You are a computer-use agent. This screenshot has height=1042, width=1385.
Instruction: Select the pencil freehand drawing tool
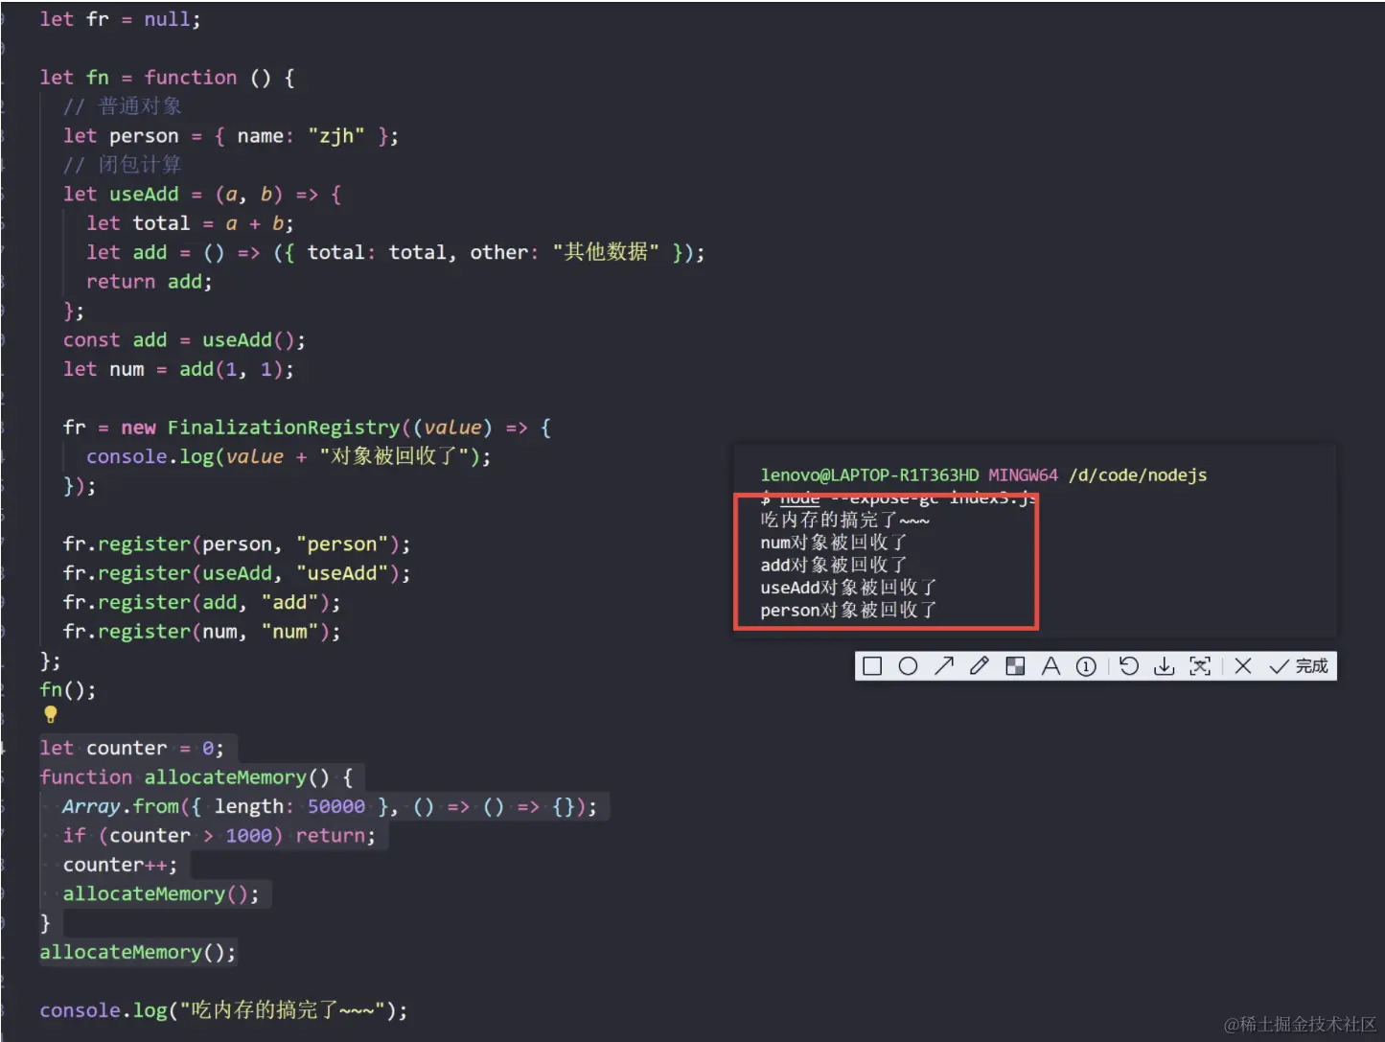point(979,666)
